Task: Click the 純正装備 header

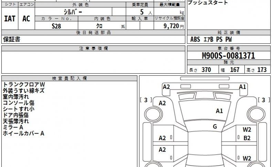Action: [229, 32]
